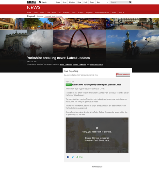
Task: Click the BBC logo blocks
Action: pos(31,2)
